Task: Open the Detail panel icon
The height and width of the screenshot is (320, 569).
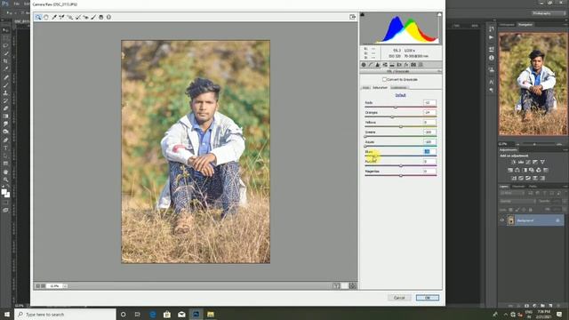Action: coord(378,65)
